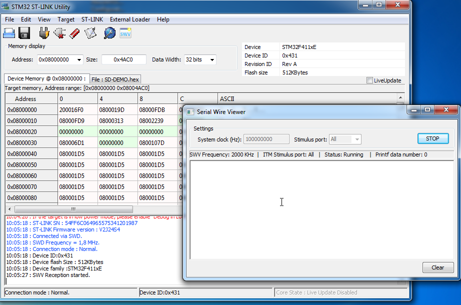
Task: Open the View menu
Action: [44, 19]
